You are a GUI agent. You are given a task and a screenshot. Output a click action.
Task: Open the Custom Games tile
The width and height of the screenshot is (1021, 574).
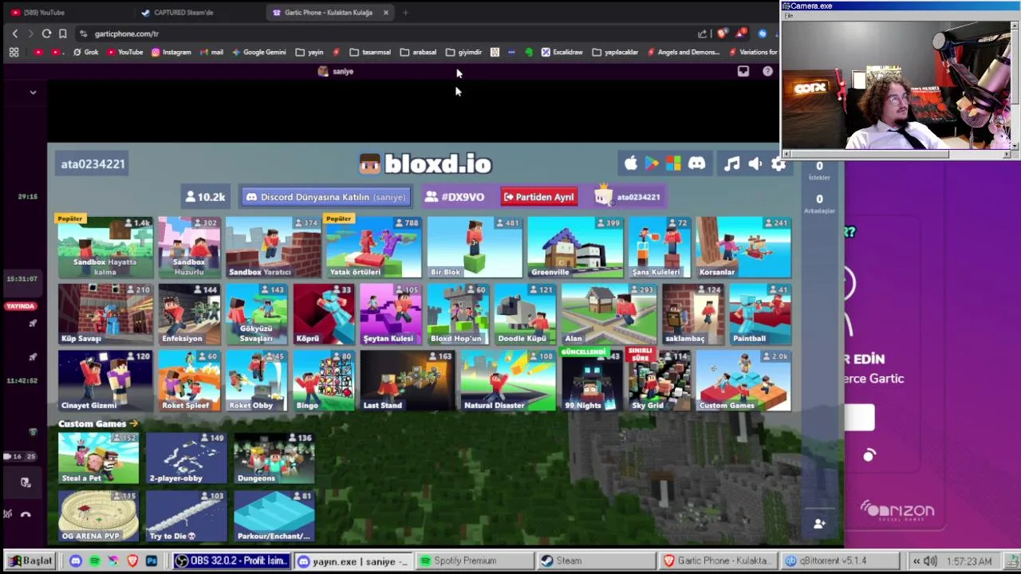point(743,380)
